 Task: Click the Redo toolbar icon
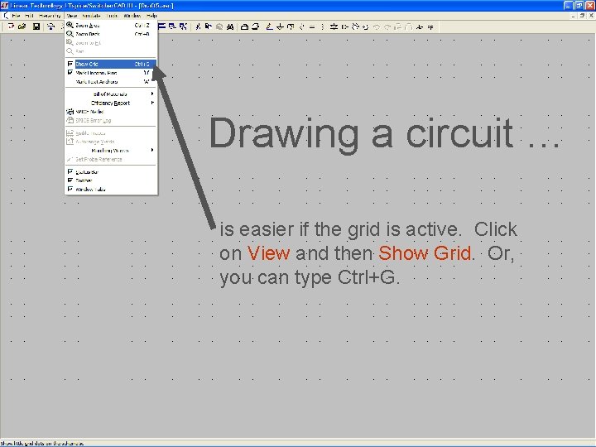387,26
